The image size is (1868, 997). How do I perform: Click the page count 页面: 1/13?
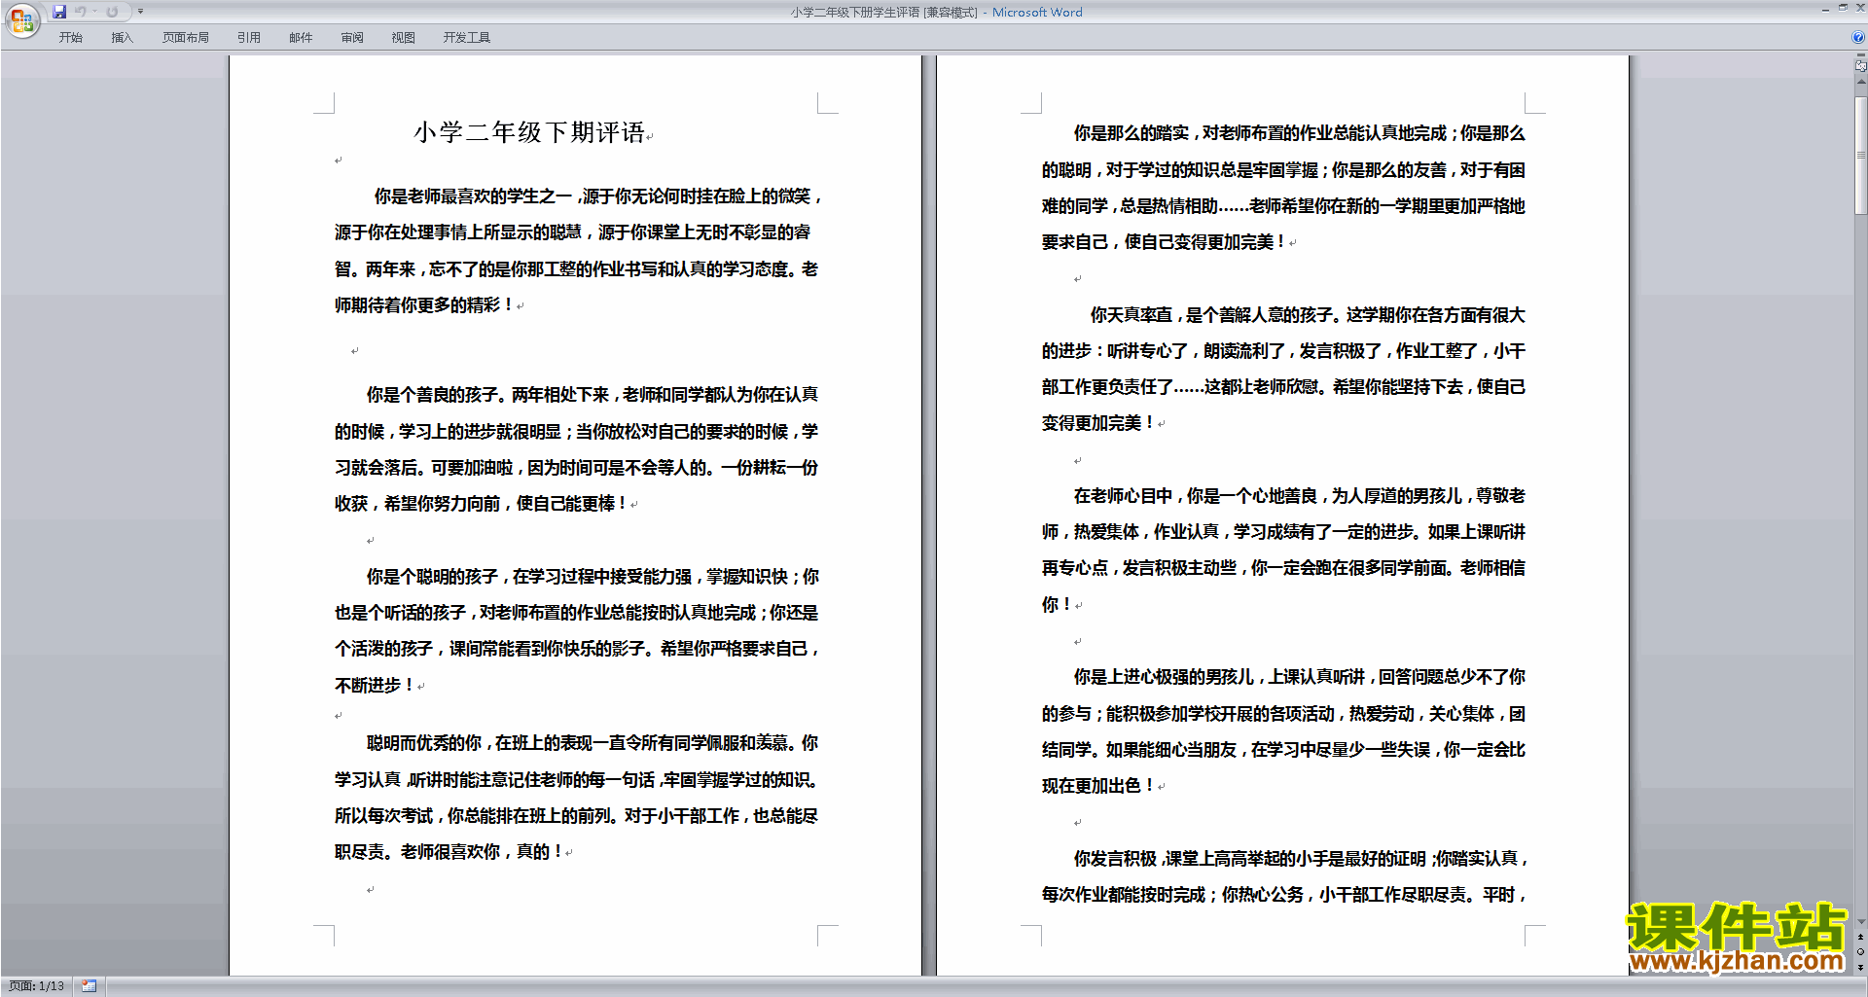coord(36,986)
